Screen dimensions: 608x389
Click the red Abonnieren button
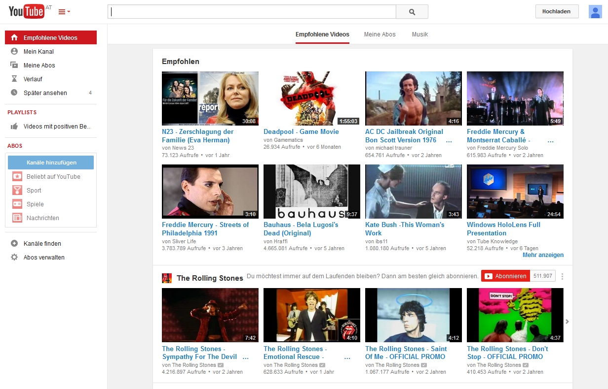pyautogui.click(x=505, y=276)
